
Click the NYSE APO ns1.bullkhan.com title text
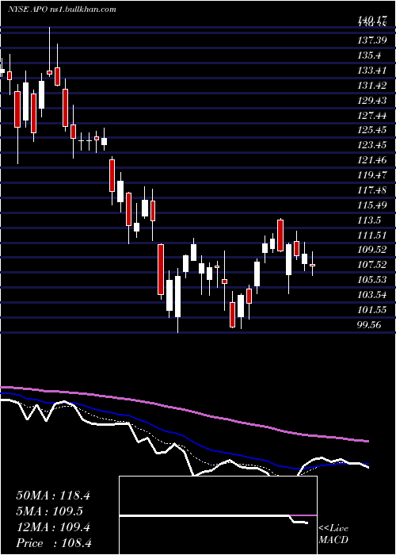pyautogui.click(x=62, y=10)
